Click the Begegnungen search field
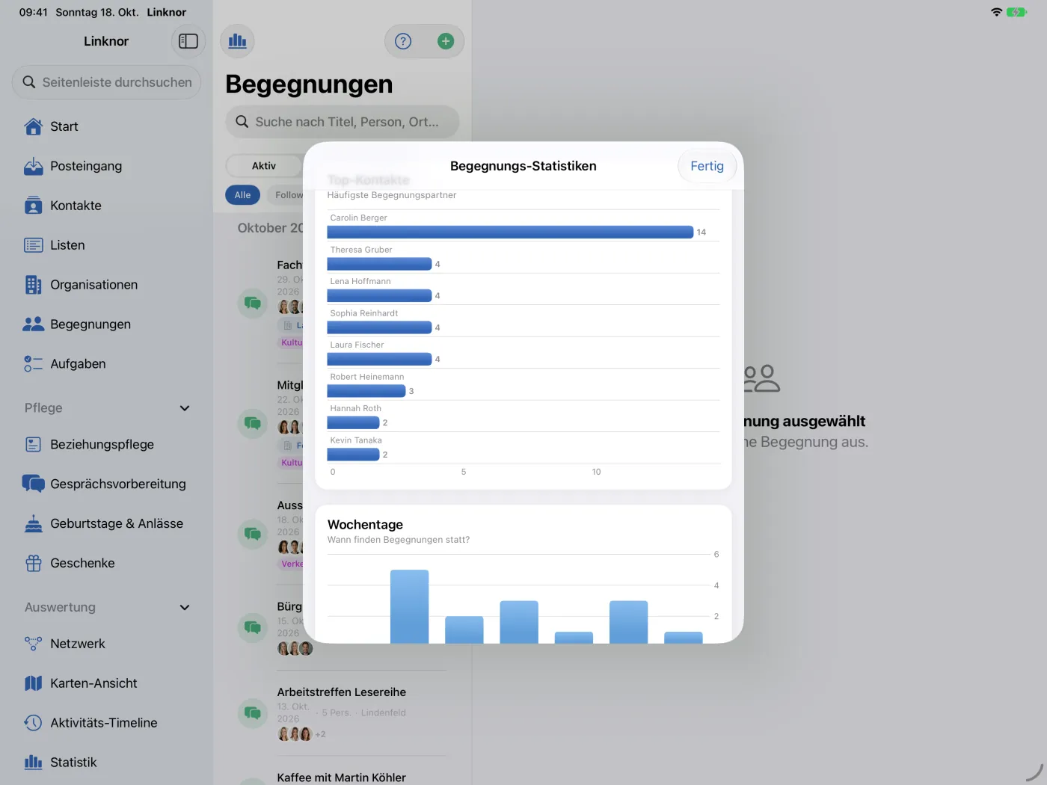This screenshot has width=1047, height=785. (x=343, y=122)
